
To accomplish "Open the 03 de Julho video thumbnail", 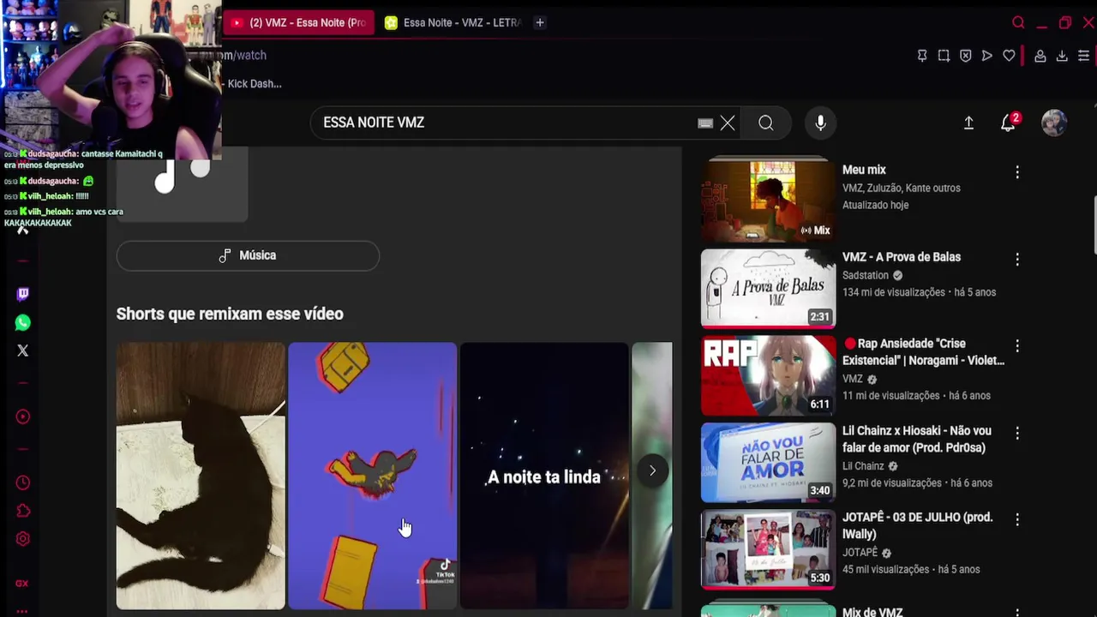I will point(768,549).
